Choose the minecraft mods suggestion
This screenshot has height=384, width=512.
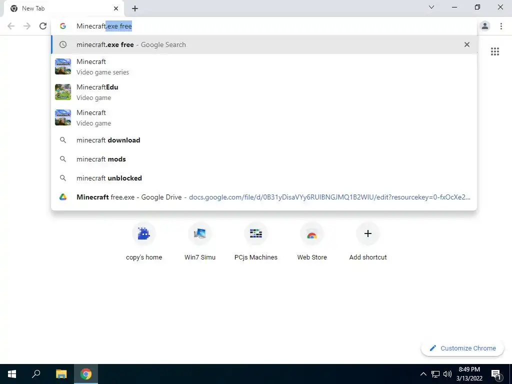264,159
